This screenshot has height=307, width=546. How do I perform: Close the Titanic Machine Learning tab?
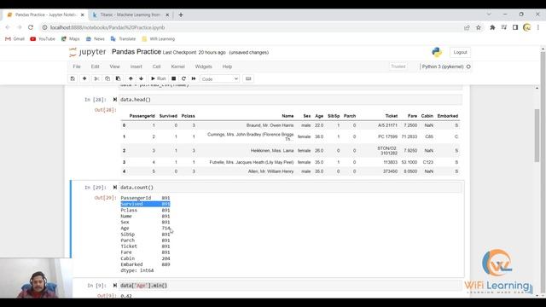coord(167,15)
